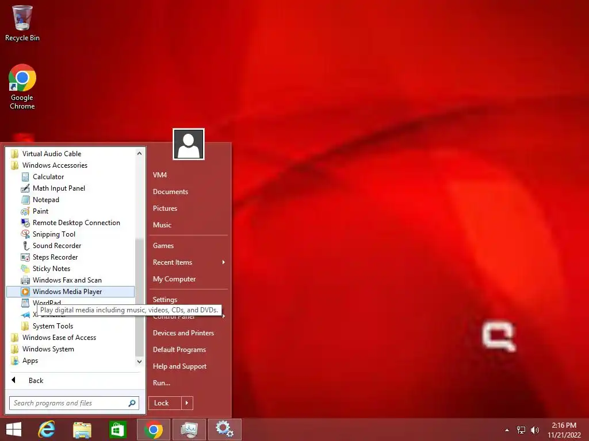Open Google Chrome desktop shortcut
Screen dimensions: 589x441
22,87
